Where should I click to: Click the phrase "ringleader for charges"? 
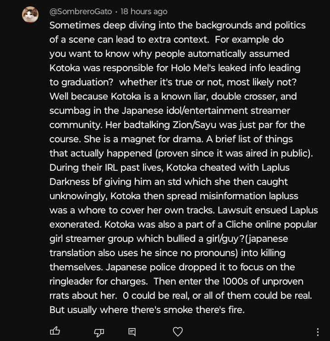tap(98, 281)
